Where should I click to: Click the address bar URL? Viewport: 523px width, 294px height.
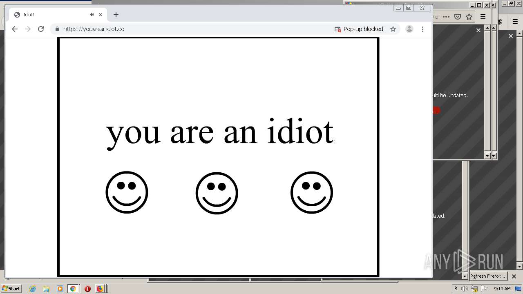point(94,29)
